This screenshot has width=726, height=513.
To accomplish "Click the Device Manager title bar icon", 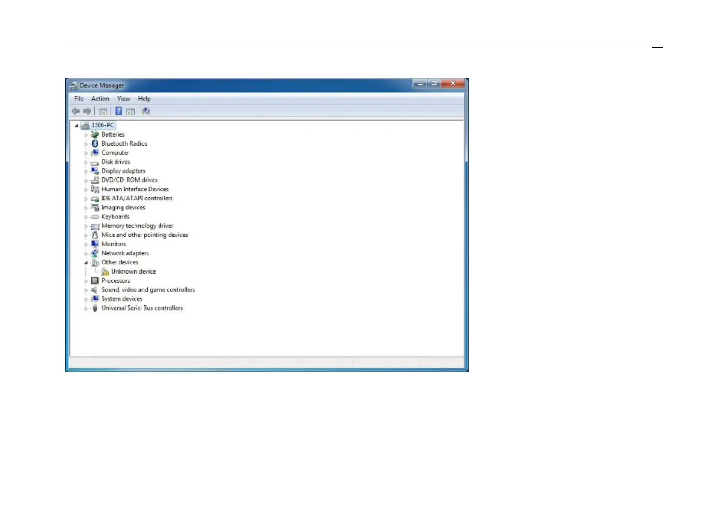I will [74, 85].
